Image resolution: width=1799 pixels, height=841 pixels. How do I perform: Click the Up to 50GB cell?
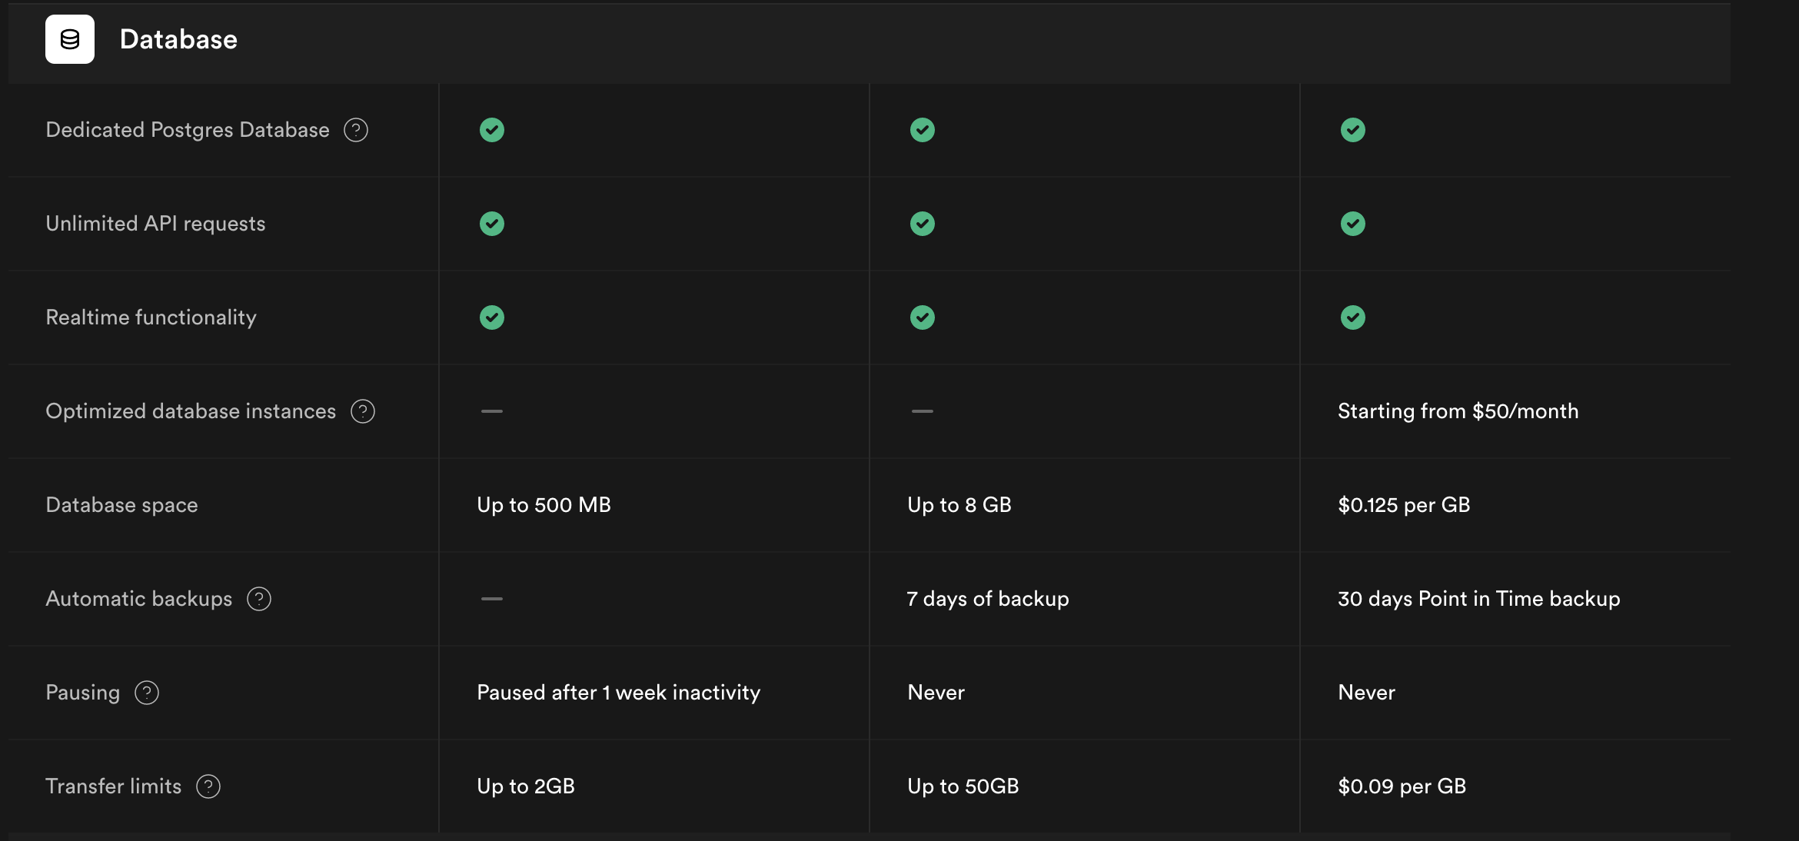[x=963, y=786]
